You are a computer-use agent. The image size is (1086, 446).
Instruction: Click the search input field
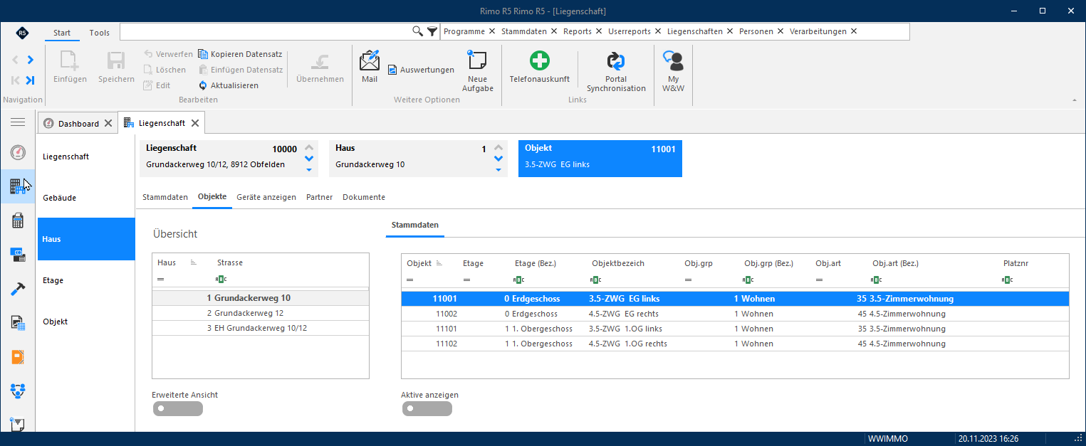266,31
